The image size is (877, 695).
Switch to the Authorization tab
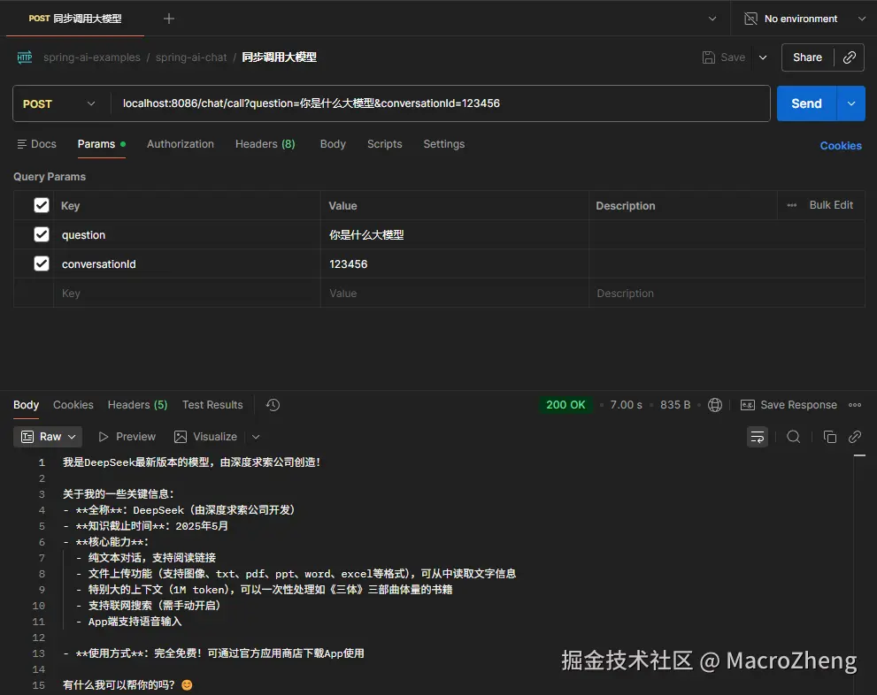pos(181,144)
